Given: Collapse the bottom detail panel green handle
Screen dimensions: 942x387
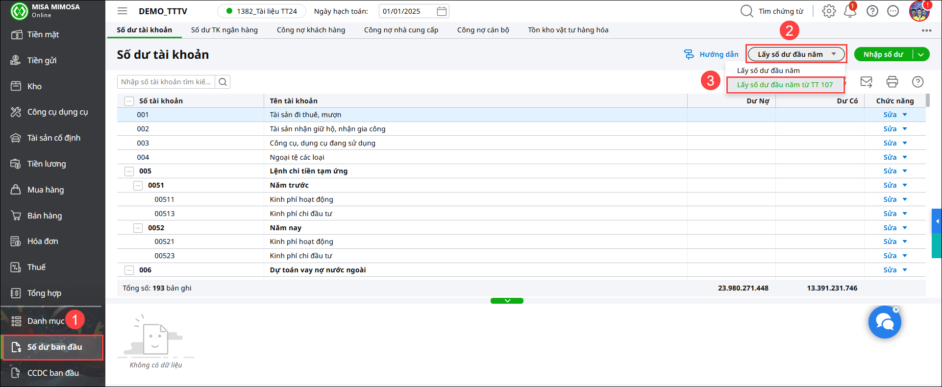Looking at the screenshot, I should pos(507,301).
